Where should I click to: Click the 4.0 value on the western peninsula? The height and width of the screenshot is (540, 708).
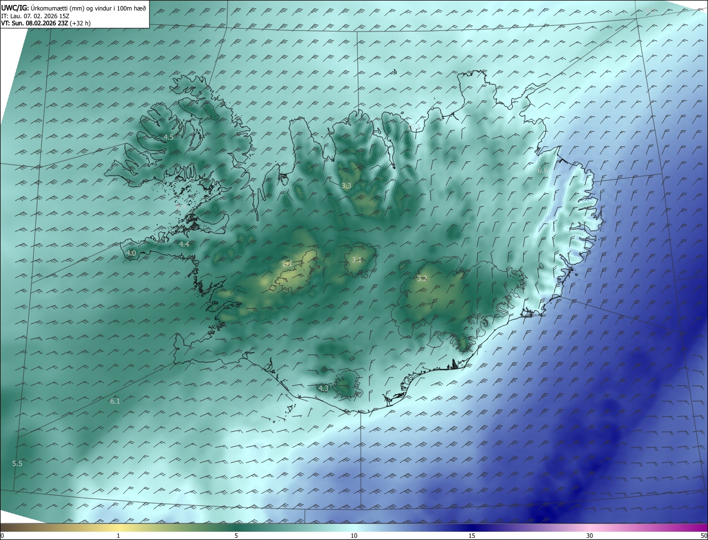coord(131,253)
